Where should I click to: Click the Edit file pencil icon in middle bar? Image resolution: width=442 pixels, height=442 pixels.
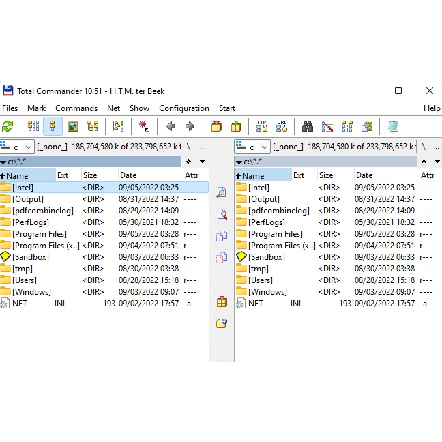click(x=221, y=214)
